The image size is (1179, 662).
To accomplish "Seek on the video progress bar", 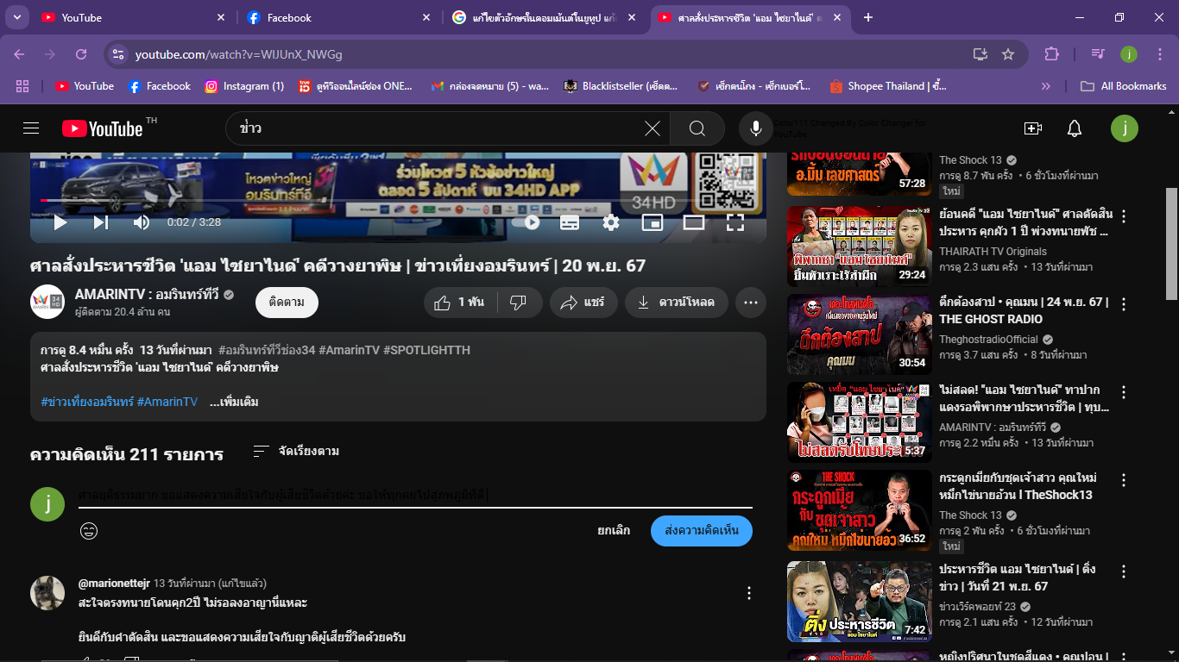I will [x=398, y=201].
